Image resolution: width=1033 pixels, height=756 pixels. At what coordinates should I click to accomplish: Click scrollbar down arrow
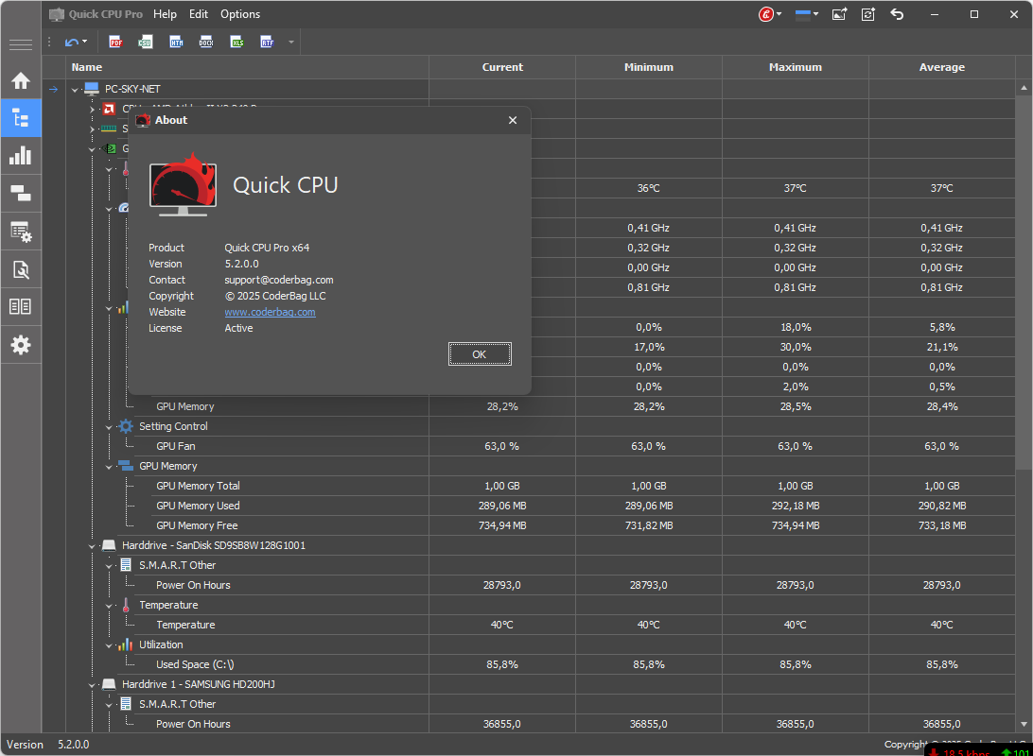coord(1024,724)
